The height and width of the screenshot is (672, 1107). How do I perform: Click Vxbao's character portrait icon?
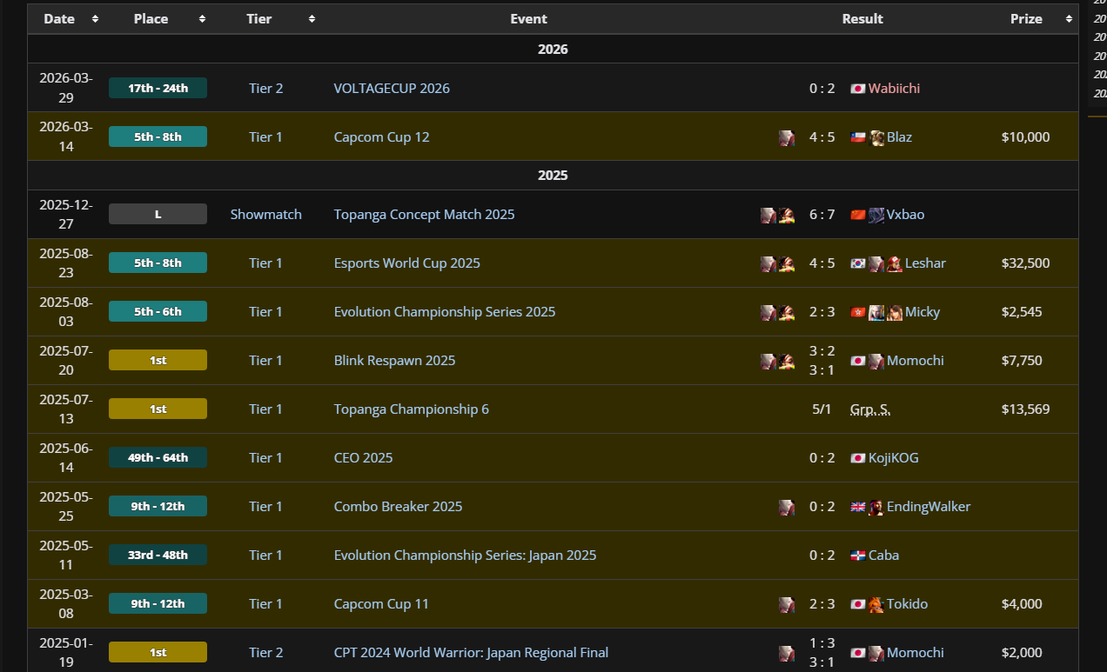tap(876, 215)
